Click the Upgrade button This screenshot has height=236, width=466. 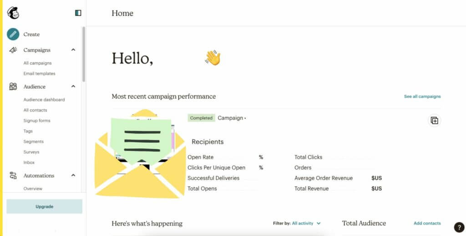point(44,206)
